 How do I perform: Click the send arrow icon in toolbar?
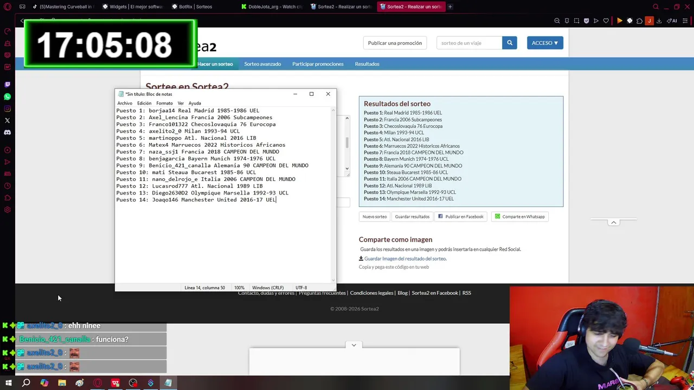[596, 21]
